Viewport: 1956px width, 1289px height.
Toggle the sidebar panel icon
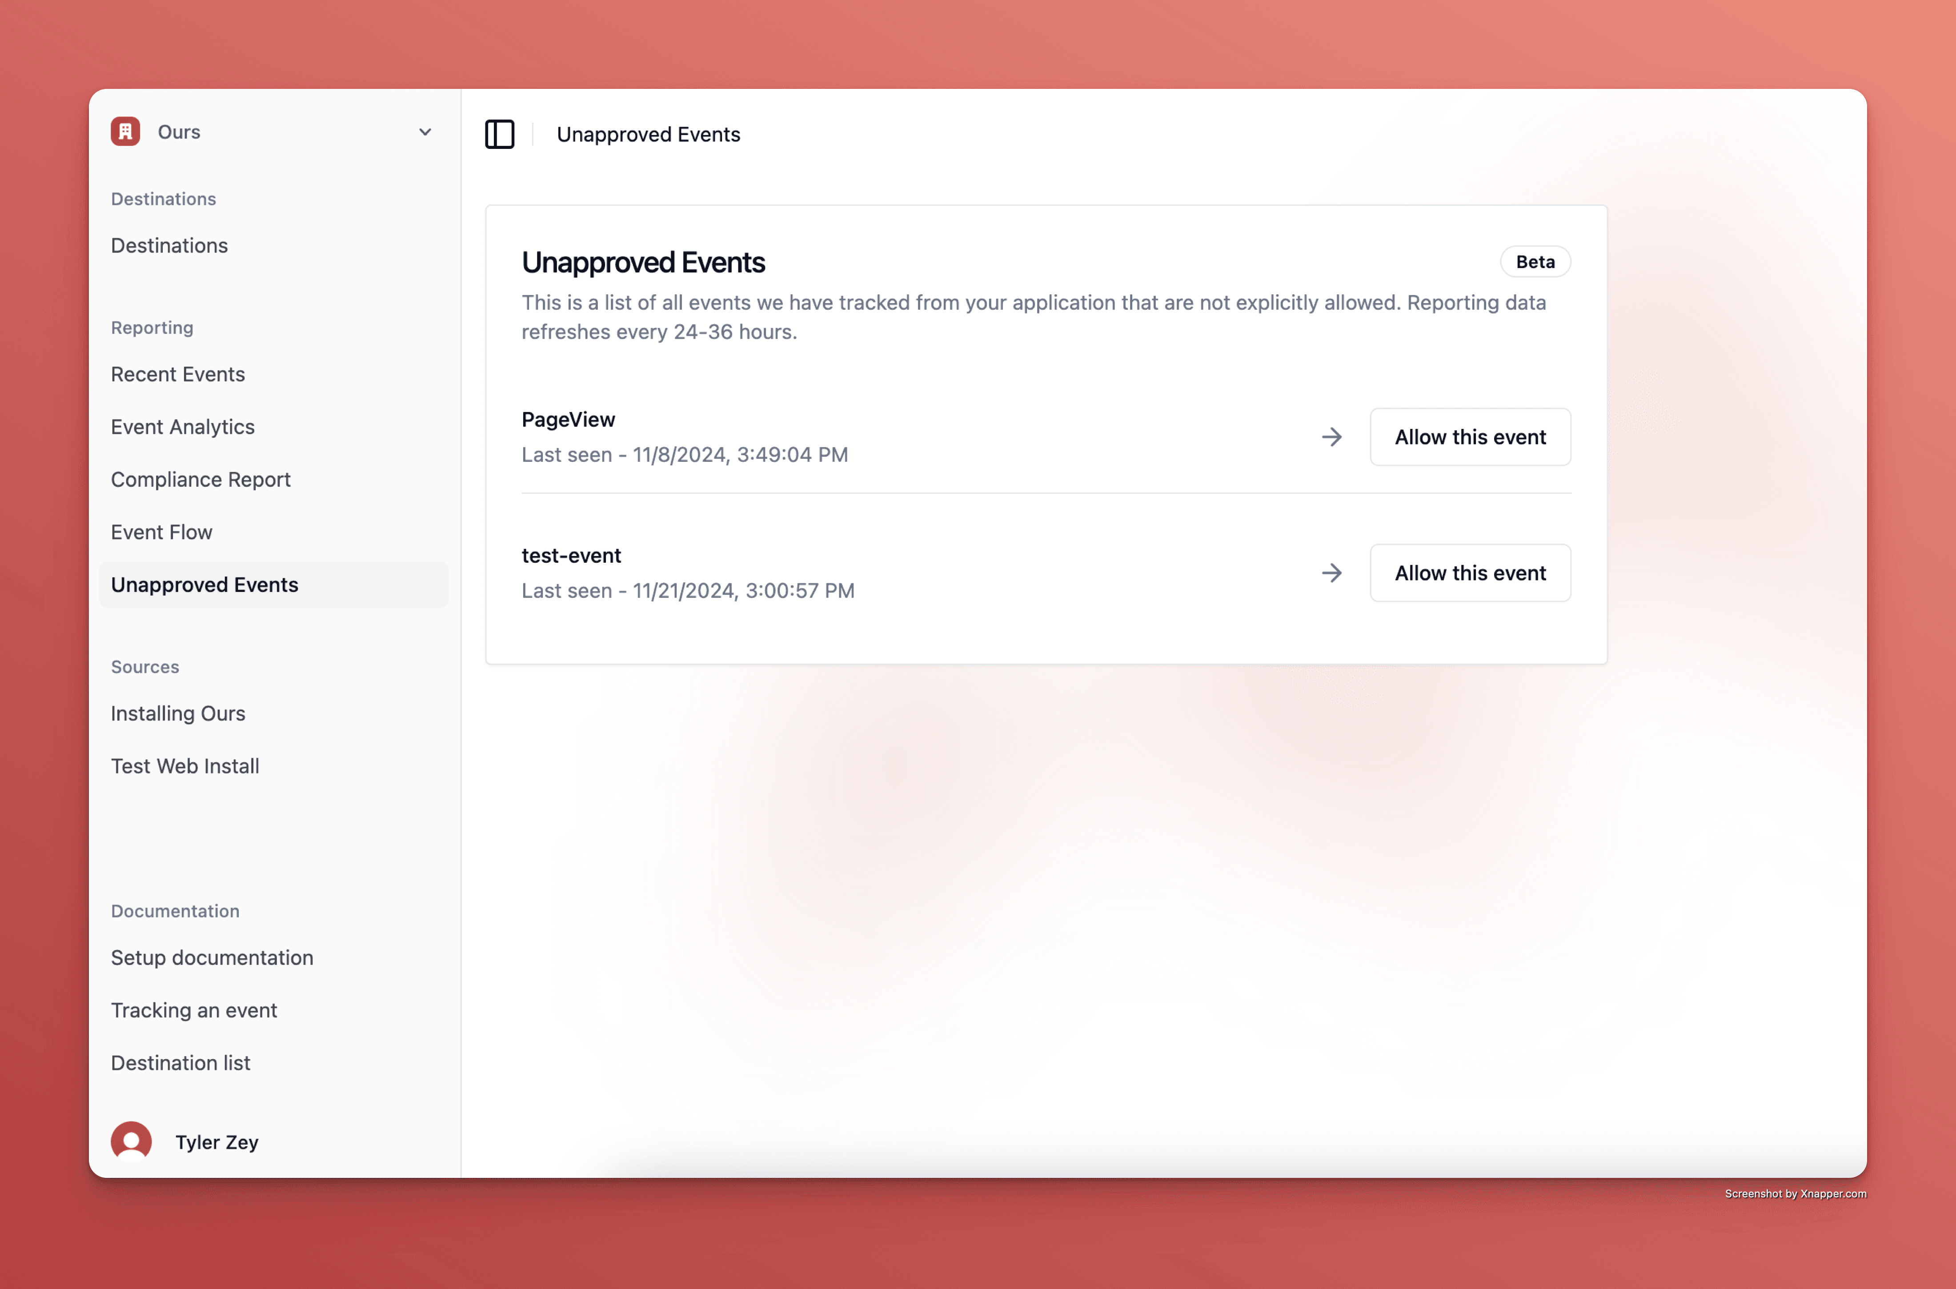(x=499, y=134)
